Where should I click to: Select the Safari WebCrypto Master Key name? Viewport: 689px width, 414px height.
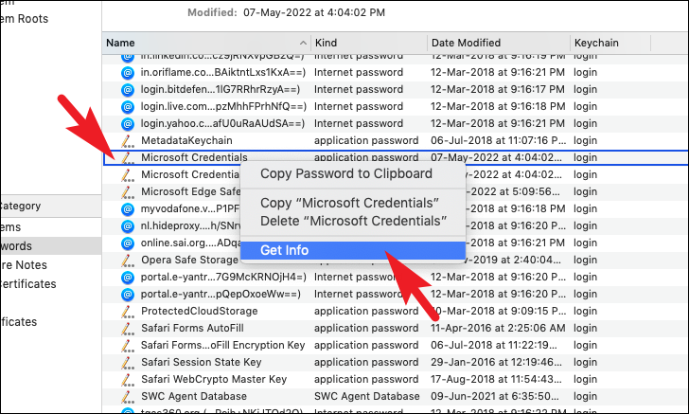coord(214,379)
